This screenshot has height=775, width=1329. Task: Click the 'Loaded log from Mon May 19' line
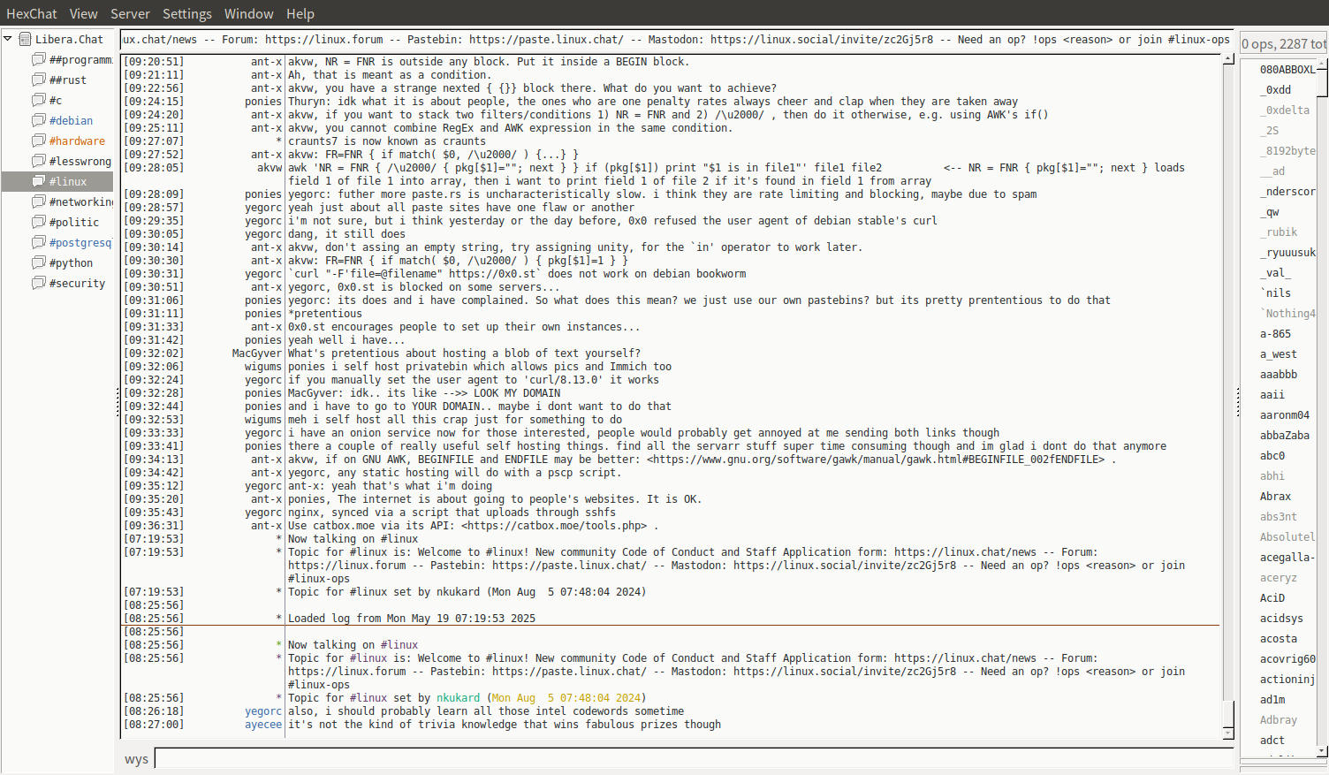[x=412, y=619]
